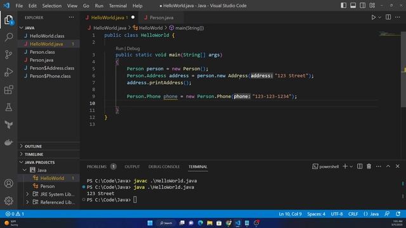Add a new terminal with plus icon
The width and height of the screenshot is (406, 228).
point(345,167)
